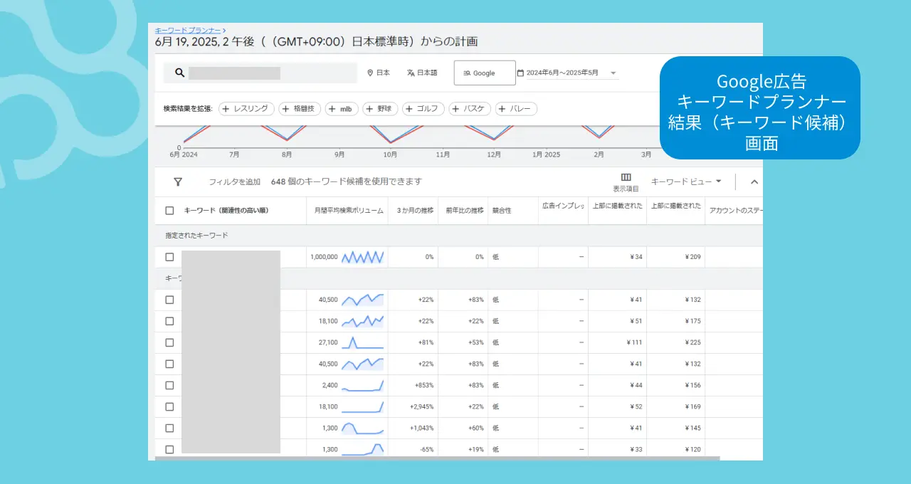Sort by キーワード（関連性の高い順） column header
911x484 pixels.
226,211
